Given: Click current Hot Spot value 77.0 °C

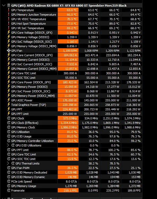Looking at the screenshot, I should (x=72, y=24).
